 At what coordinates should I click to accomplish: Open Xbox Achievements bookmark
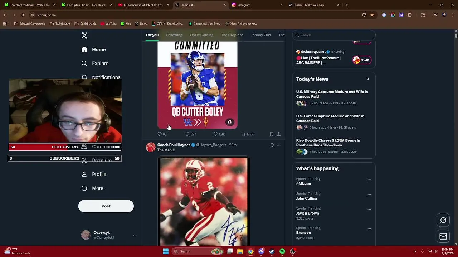[x=241, y=24]
